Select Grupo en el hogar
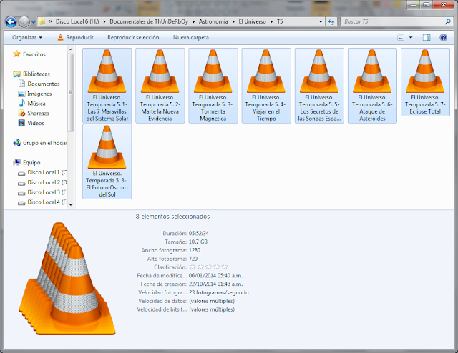This screenshot has height=353, width=458. pos(40,143)
